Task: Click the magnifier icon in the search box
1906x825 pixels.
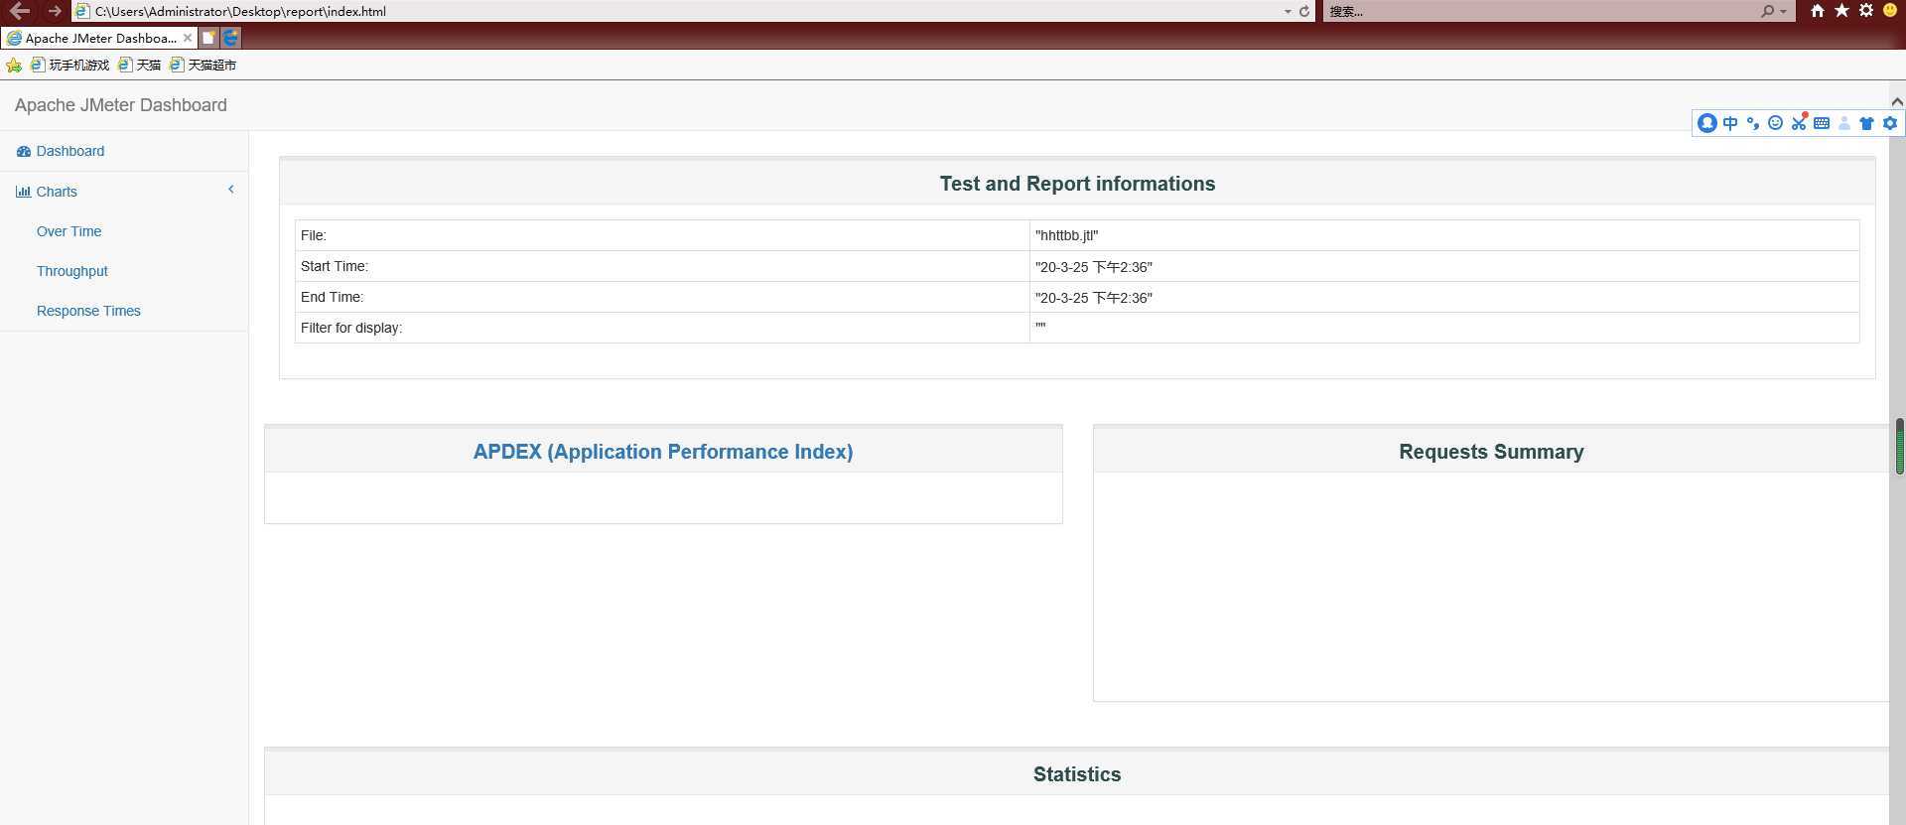Action: 1768,11
